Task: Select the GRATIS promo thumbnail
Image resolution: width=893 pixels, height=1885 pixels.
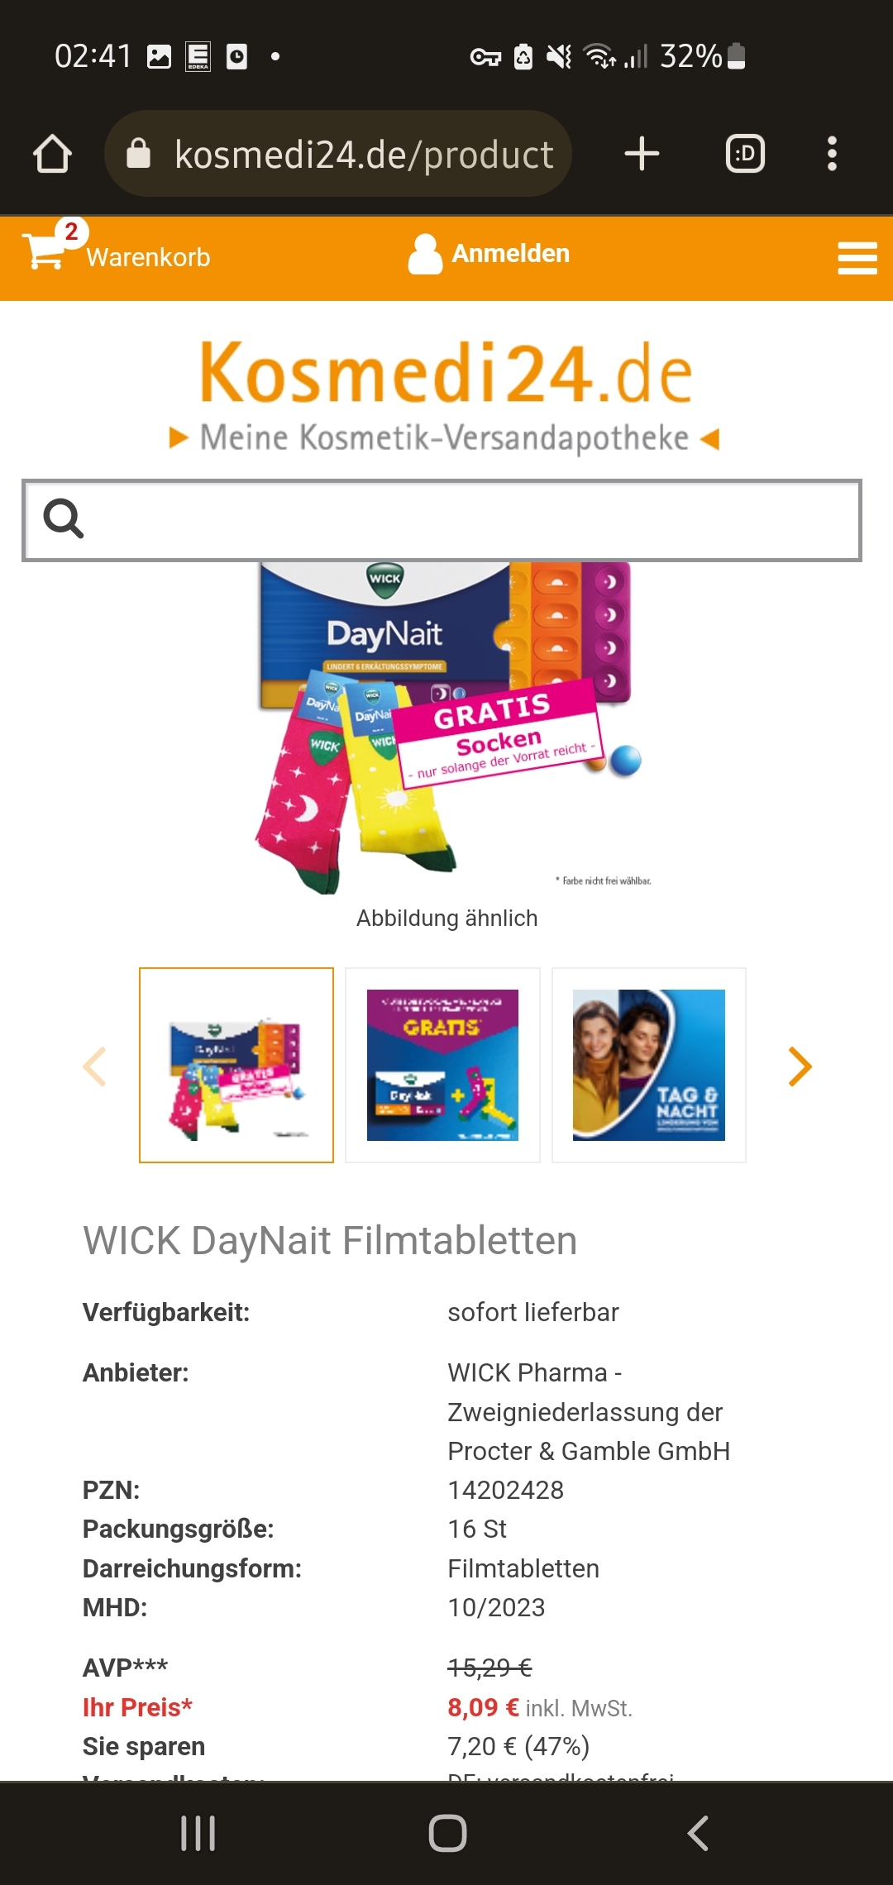Action: 442,1065
